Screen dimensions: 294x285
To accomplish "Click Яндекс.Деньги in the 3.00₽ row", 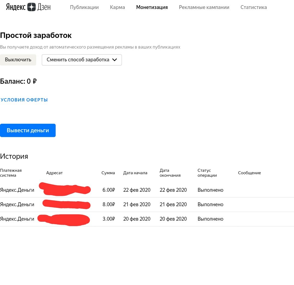I will tap(17, 219).
